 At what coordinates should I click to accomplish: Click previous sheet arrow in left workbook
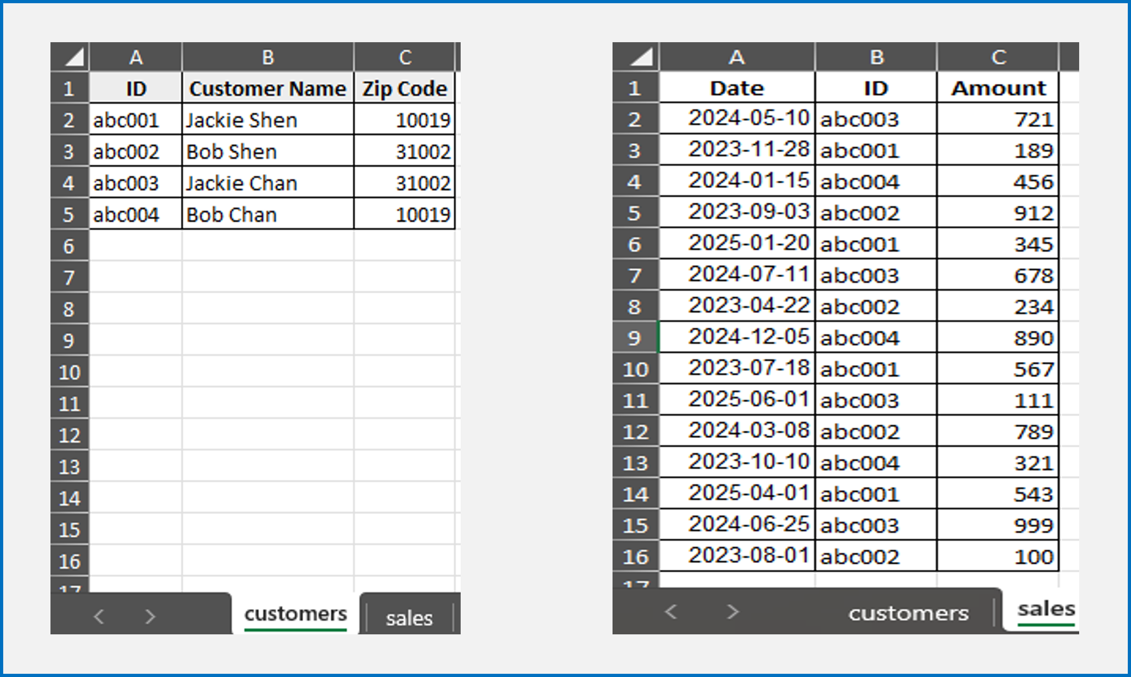[x=99, y=616]
